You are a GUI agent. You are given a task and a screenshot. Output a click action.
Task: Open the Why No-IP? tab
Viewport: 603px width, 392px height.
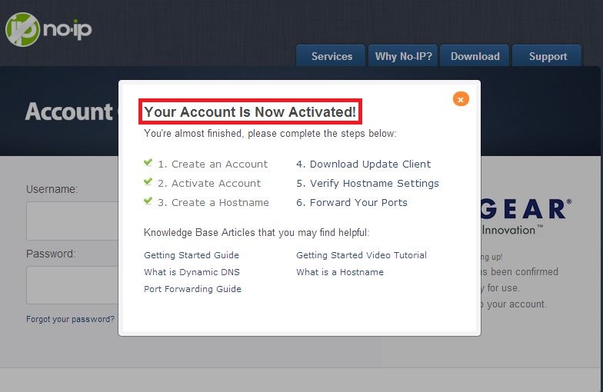pos(404,56)
